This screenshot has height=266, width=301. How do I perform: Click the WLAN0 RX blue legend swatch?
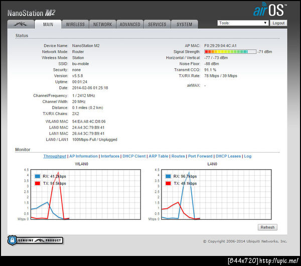38,176
